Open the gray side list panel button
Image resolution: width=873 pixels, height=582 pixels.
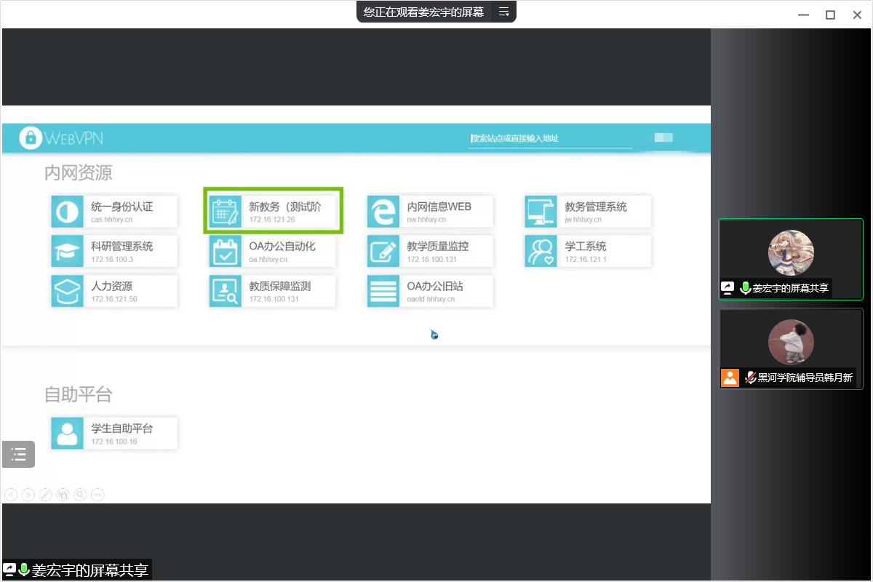[x=18, y=455]
